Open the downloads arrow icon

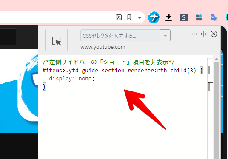(x=169, y=17)
